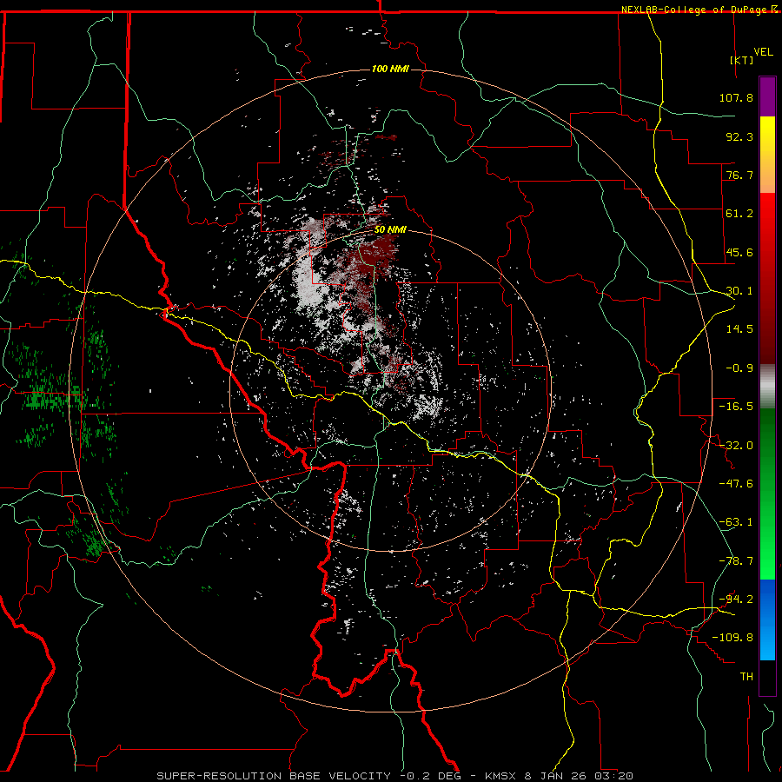The height and width of the screenshot is (782, 782).
Task: Click the -47.6 velocity scale value
Action: coord(736,484)
